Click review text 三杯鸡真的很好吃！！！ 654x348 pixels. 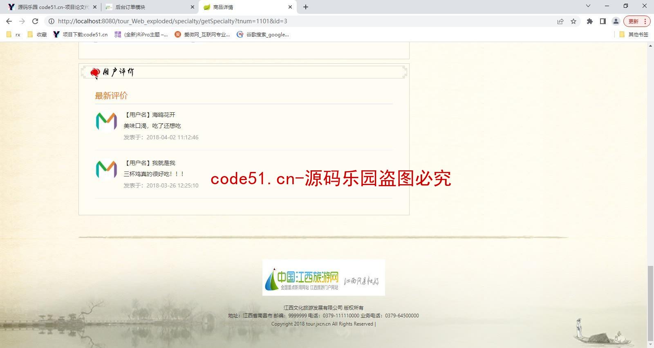155,174
